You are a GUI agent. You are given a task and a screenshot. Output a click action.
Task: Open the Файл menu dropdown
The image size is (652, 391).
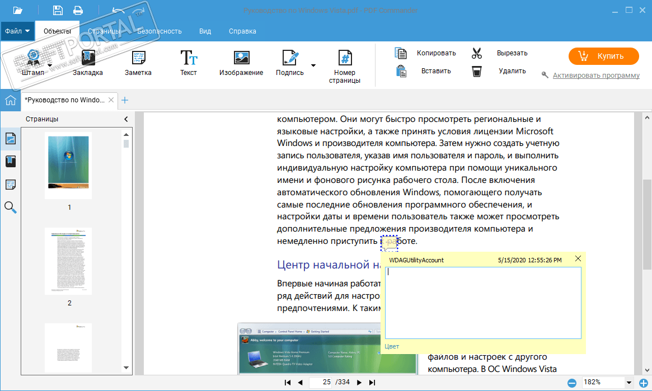coord(17,31)
